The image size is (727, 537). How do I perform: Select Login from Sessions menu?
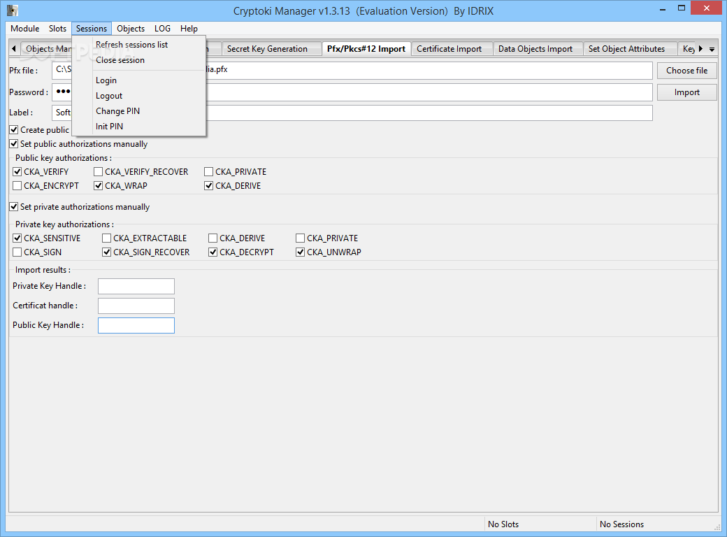pos(139,80)
